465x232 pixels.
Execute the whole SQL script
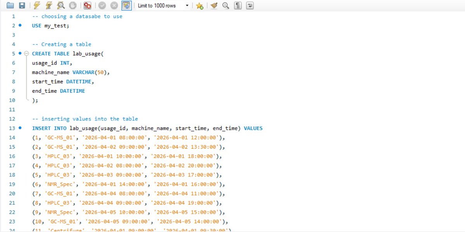click(x=37, y=5)
